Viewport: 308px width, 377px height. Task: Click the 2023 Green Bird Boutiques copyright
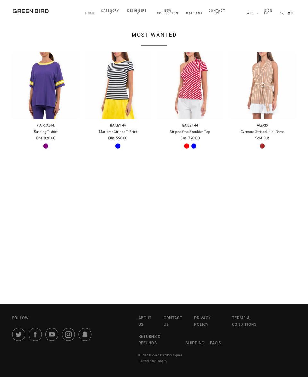tap(160, 355)
